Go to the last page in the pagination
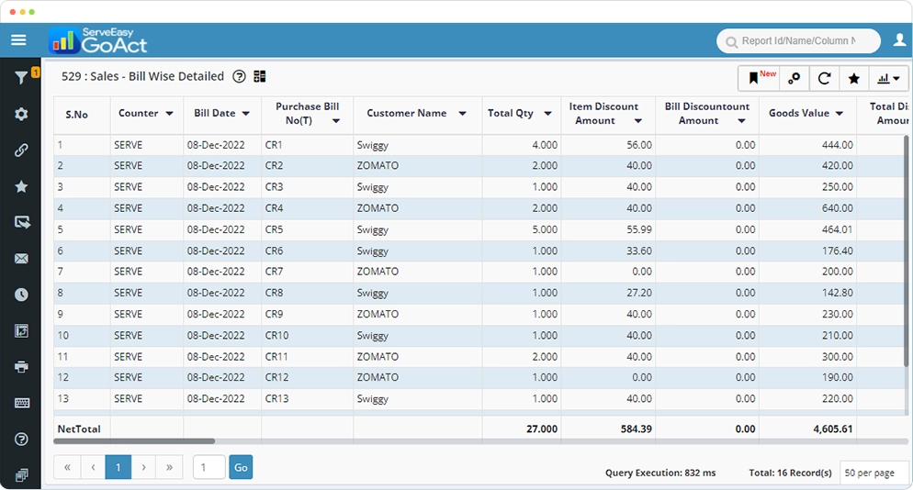This screenshot has width=913, height=490. (169, 467)
